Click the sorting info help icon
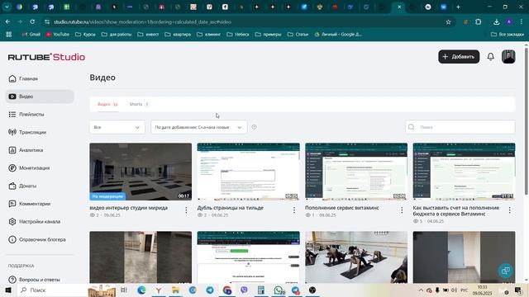This screenshot has height=297, width=529. pos(254,127)
